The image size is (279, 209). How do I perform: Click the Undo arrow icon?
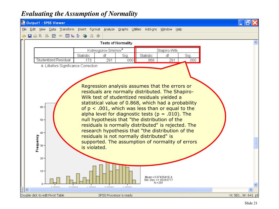61,36
